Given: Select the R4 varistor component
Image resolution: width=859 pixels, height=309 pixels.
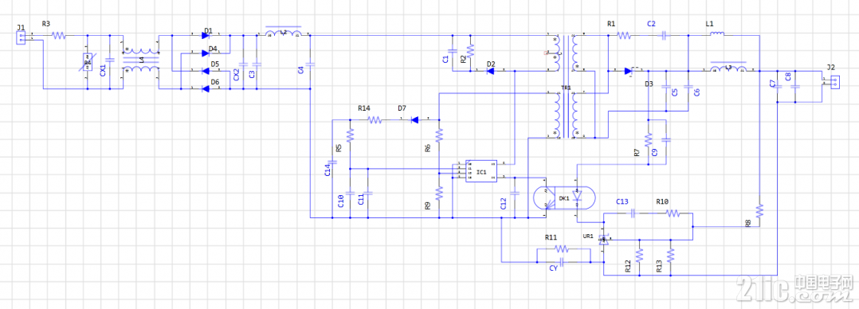Looking at the screenshot, I should [87, 63].
